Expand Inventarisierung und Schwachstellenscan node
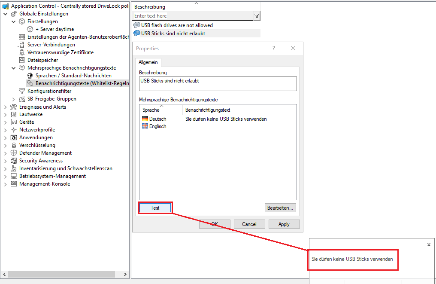This screenshot has width=436, height=284. (5, 168)
